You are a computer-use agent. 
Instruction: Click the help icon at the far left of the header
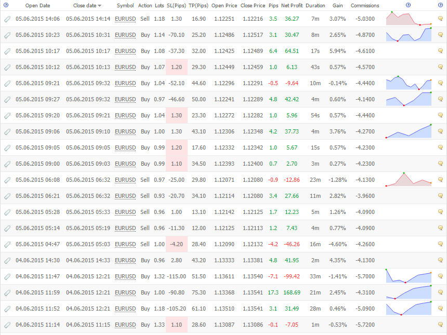point(6,5)
